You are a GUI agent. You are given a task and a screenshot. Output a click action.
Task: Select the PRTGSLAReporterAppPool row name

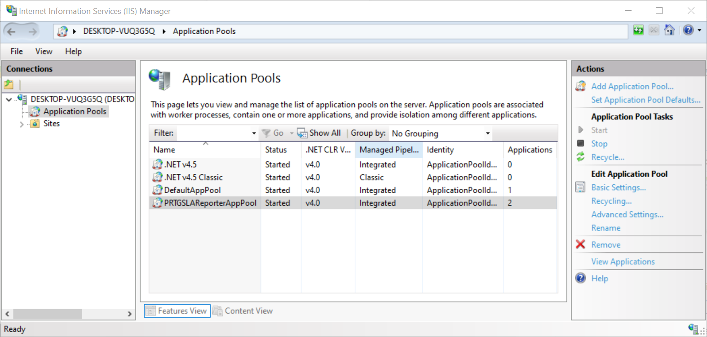210,203
